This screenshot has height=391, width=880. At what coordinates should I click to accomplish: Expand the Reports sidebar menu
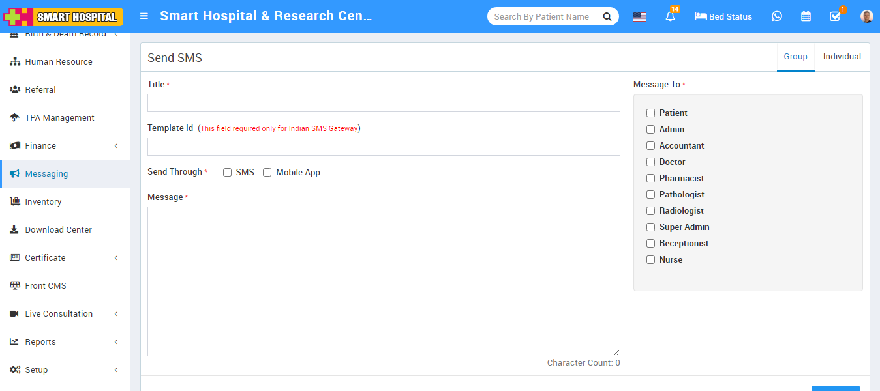tap(65, 342)
